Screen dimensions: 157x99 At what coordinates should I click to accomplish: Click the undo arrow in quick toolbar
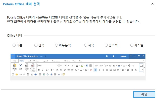click(20, 74)
